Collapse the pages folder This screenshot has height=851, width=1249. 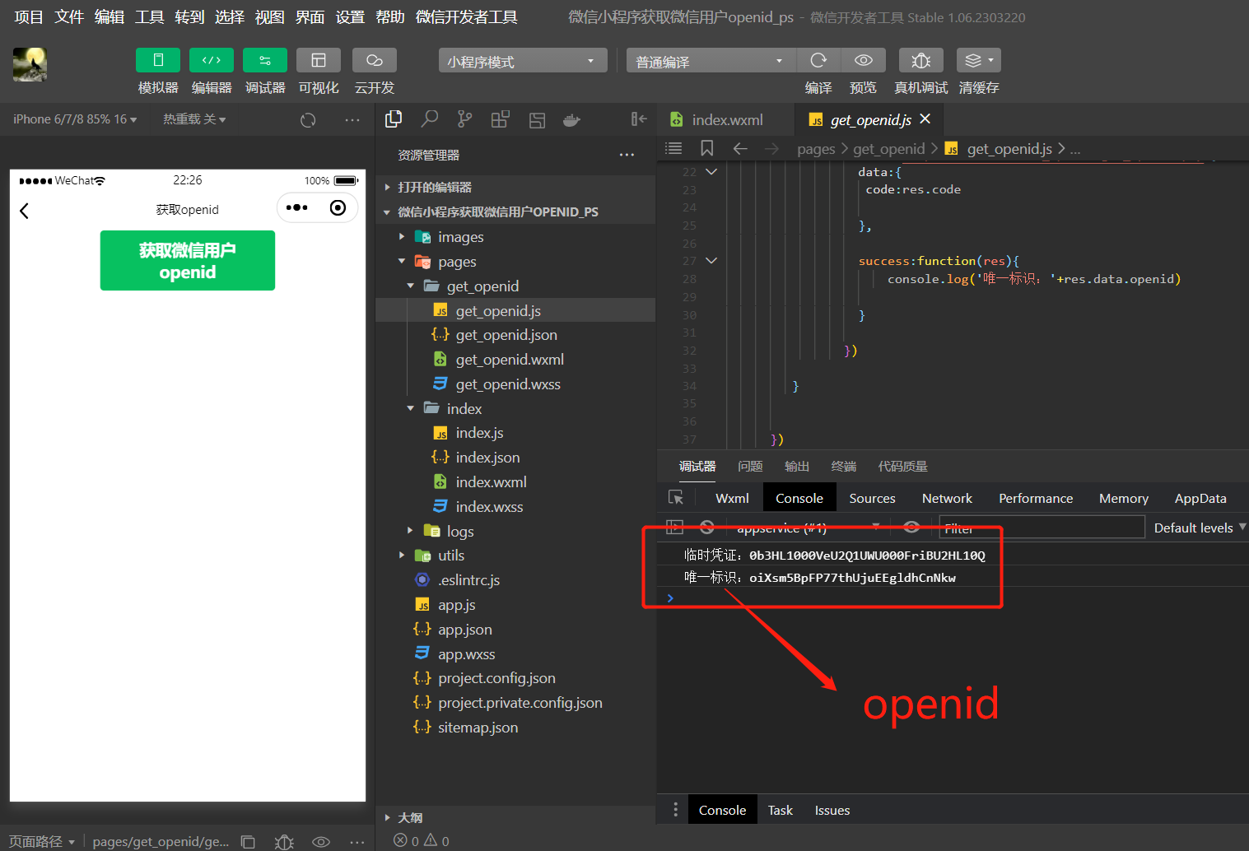click(x=515, y=262)
